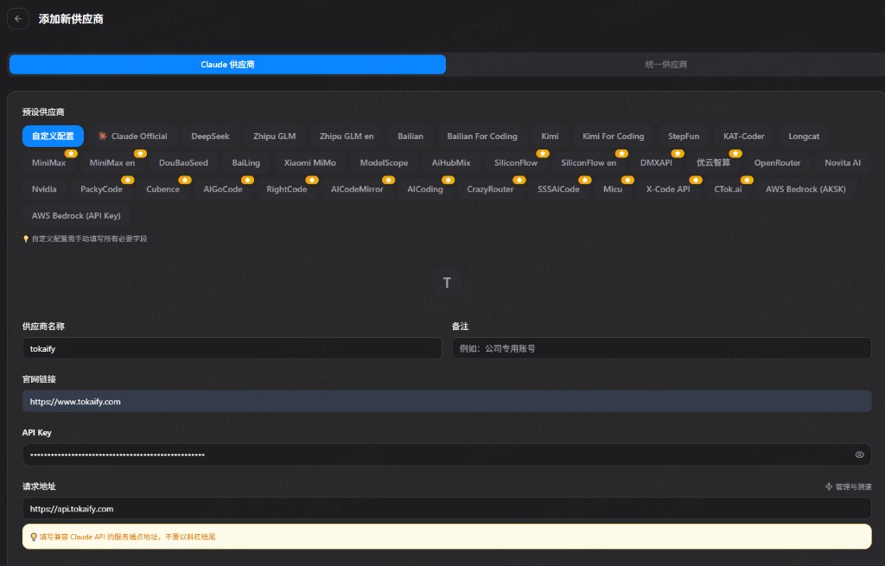
Task: Select Zhipu GLM en preset
Action: point(347,136)
